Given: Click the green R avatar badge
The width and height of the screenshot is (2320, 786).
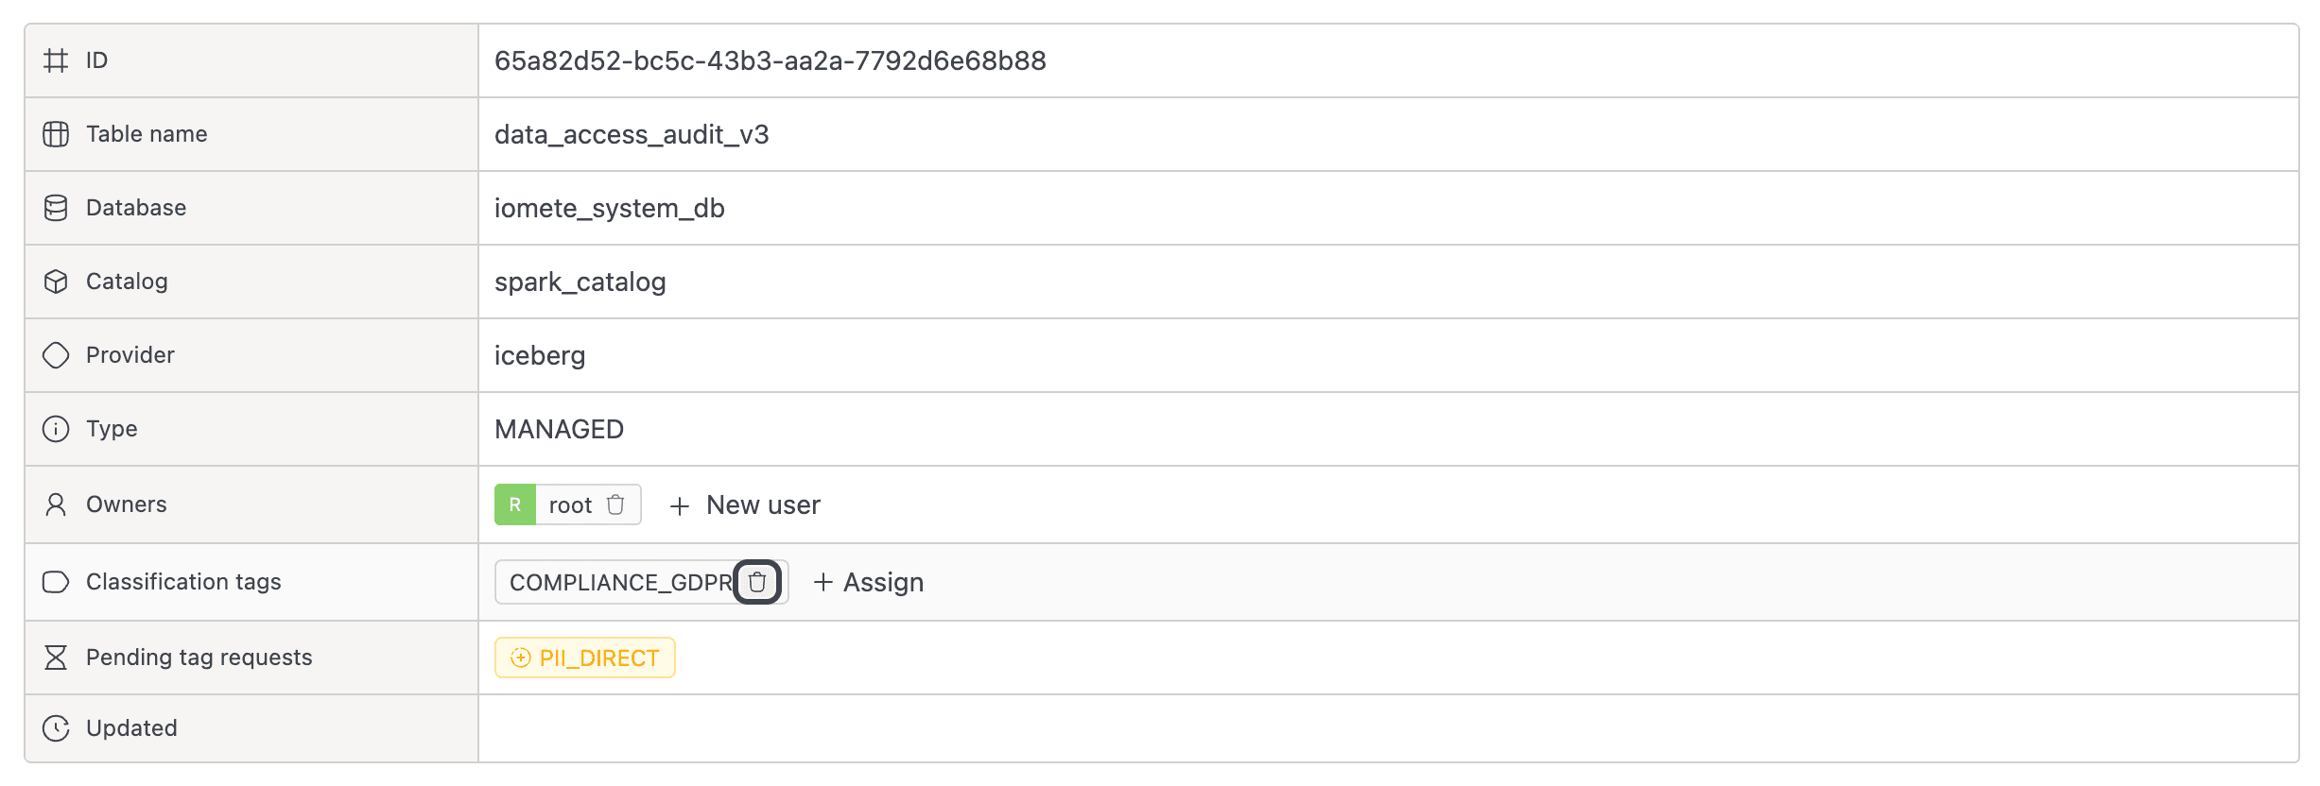Looking at the screenshot, I should [x=515, y=504].
